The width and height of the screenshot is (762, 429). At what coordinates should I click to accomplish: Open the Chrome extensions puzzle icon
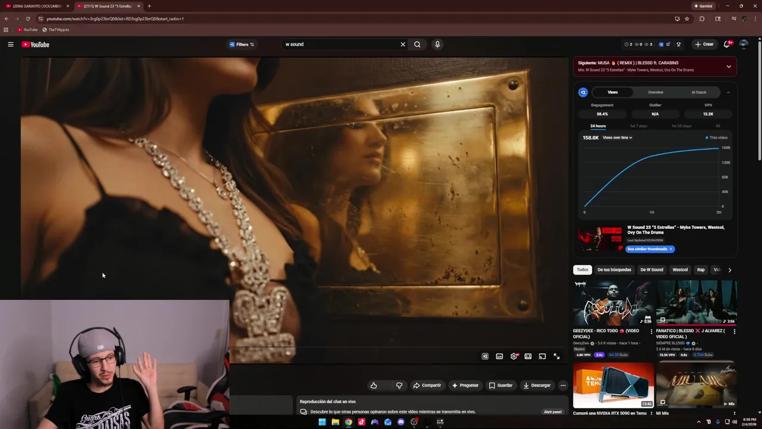coord(702,18)
